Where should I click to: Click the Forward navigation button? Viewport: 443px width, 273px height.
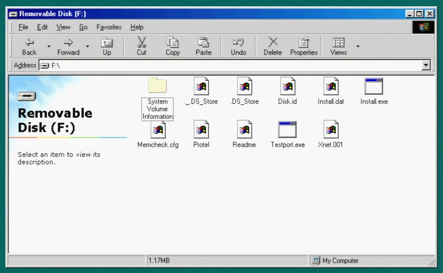68,46
